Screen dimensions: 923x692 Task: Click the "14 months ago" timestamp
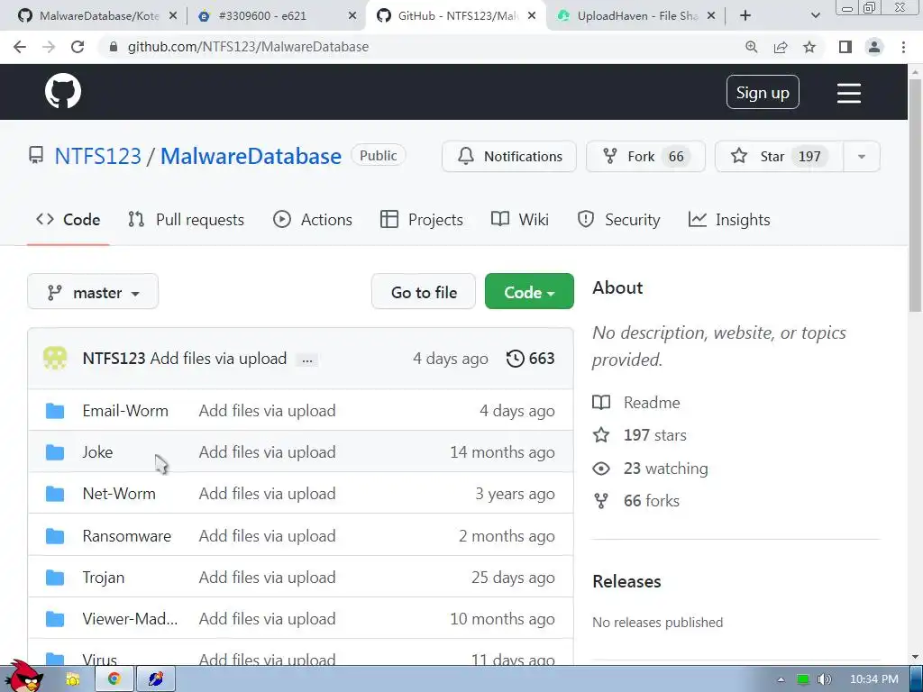[x=502, y=452]
